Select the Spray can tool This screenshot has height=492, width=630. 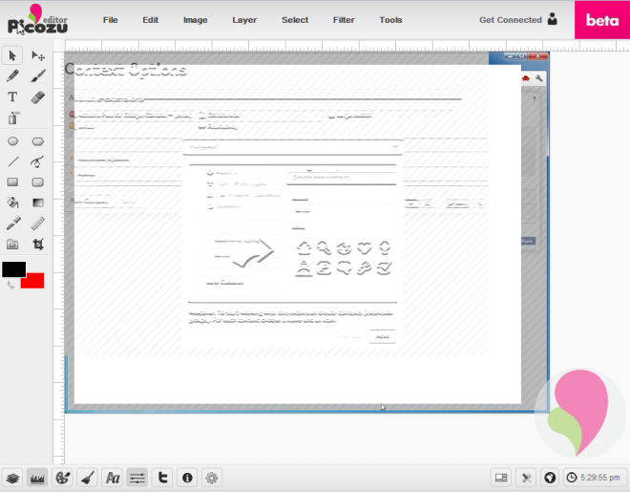coord(12,118)
